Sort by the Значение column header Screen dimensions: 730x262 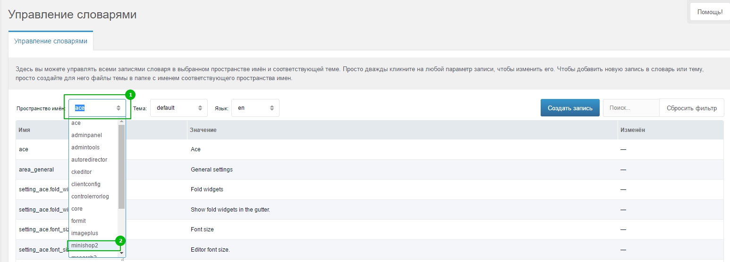pyautogui.click(x=204, y=130)
